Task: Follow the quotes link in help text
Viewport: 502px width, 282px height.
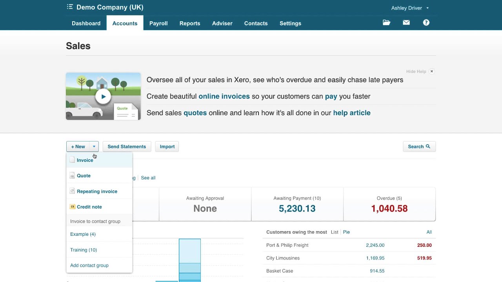Action: (x=195, y=113)
